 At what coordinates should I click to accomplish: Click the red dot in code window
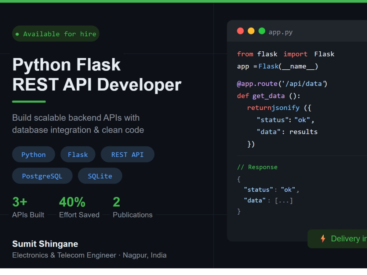tap(240, 31)
